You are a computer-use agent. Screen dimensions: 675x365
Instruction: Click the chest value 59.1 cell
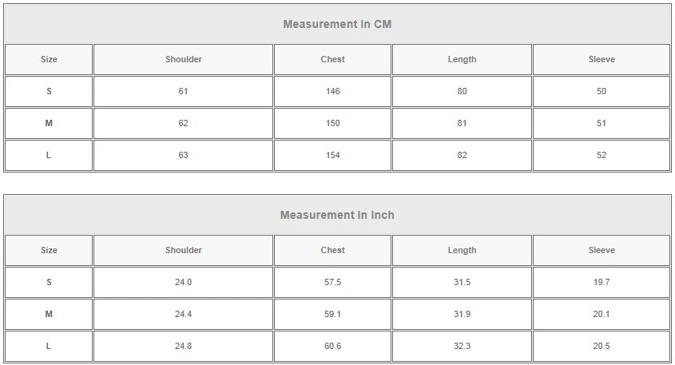pos(333,314)
